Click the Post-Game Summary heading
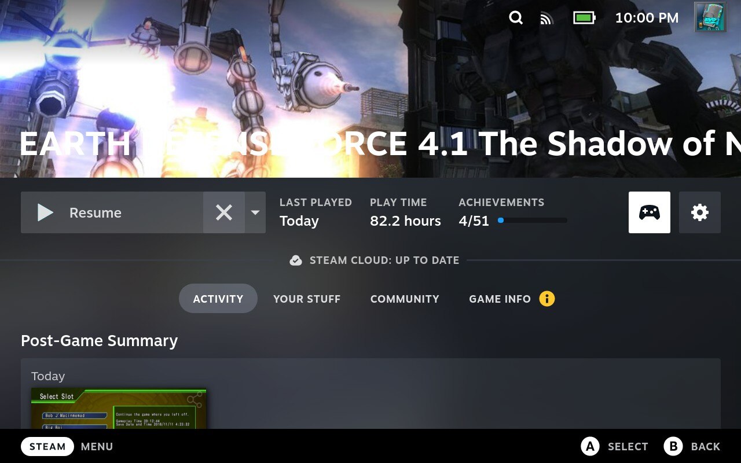The height and width of the screenshot is (463, 741). 99,341
